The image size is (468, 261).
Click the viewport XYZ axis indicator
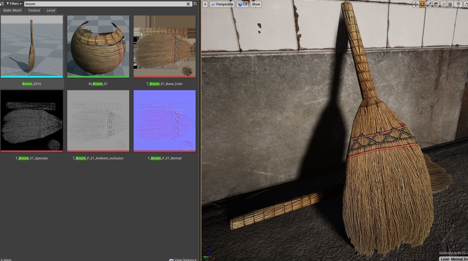[x=209, y=255]
